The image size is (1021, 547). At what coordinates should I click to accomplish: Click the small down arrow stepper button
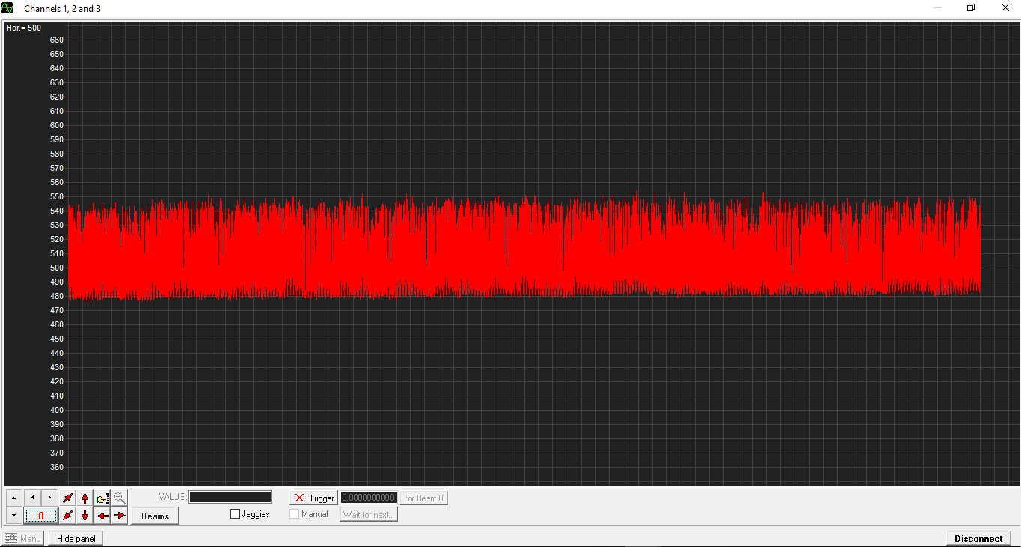click(x=14, y=516)
